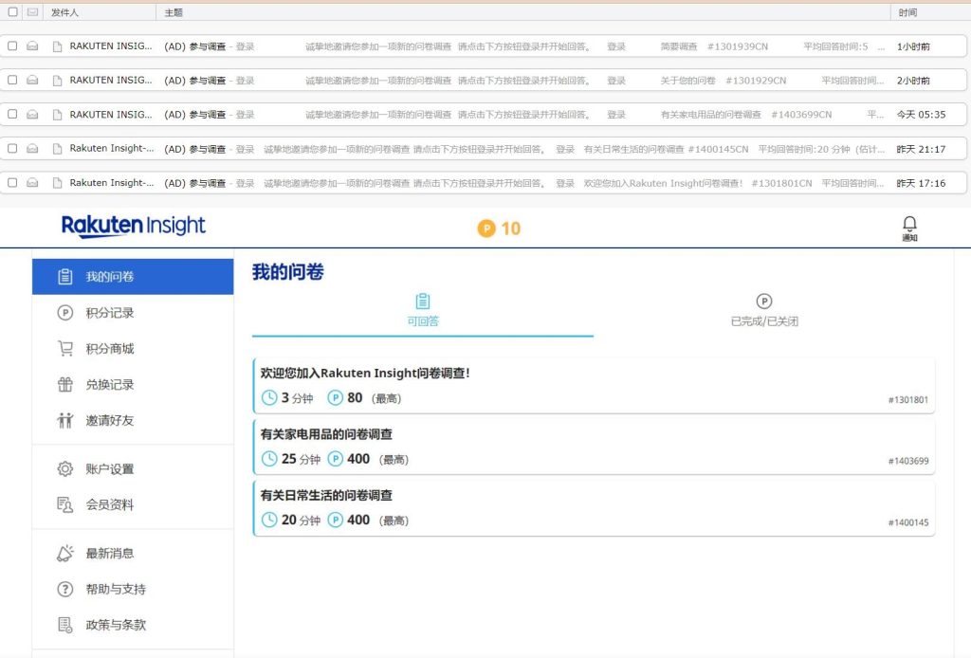Click the mail status icon in list header
Image resolution: width=971 pixels, height=658 pixels.
tap(33, 11)
